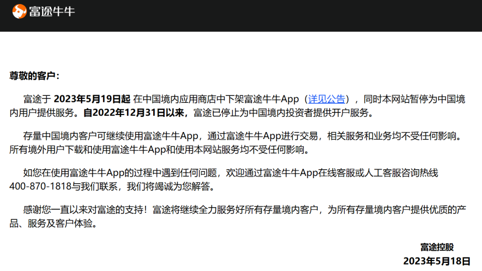Click the hotline number 400-870-1818
The image size is (482, 271).
(40, 186)
